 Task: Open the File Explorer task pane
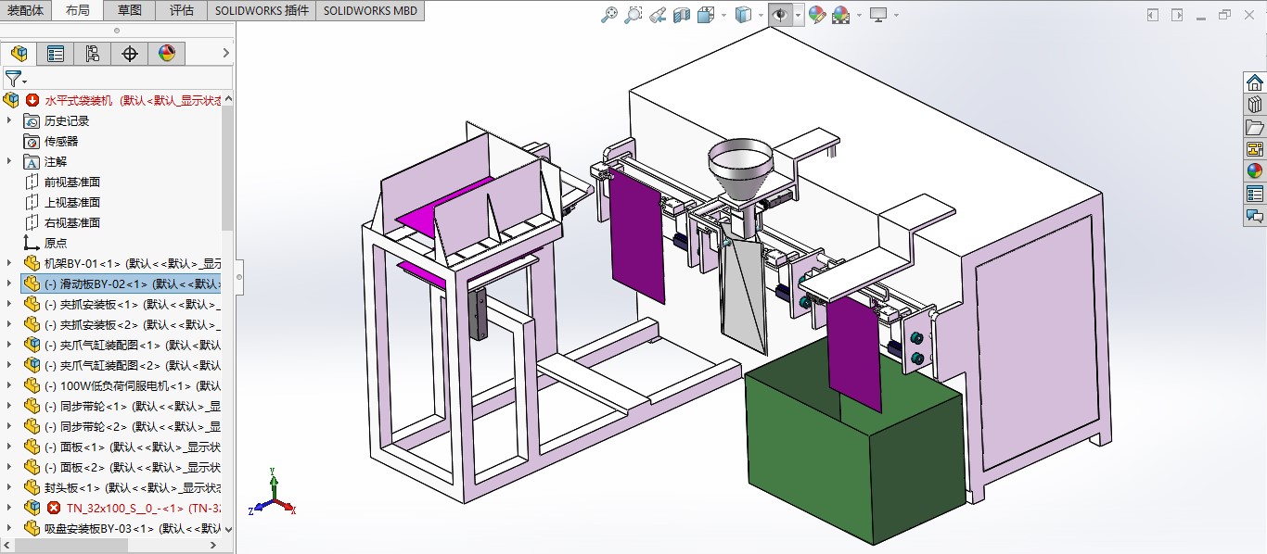point(1255,127)
